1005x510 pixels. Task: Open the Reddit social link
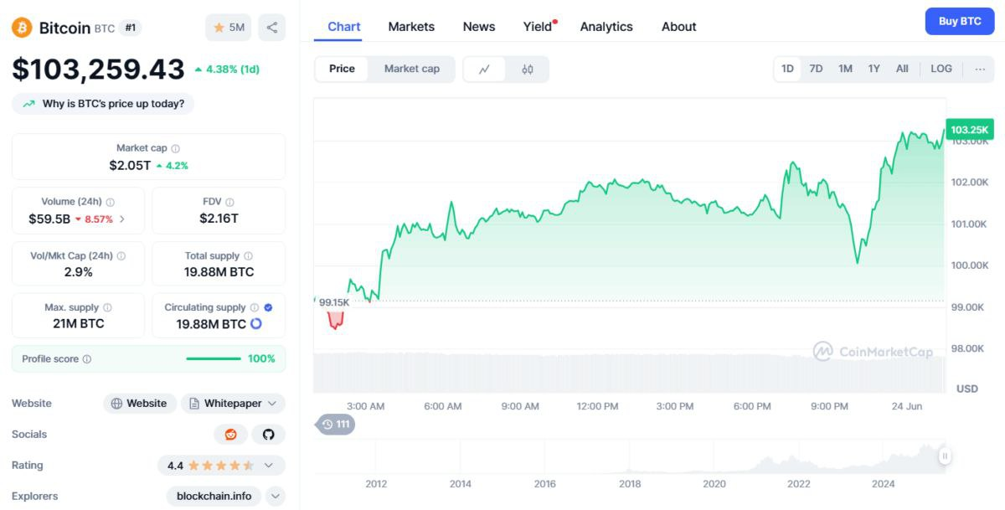230,435
